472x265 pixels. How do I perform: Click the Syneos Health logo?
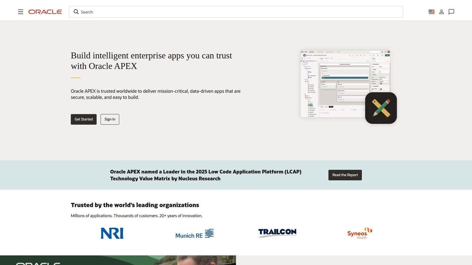tap(360, 233)
